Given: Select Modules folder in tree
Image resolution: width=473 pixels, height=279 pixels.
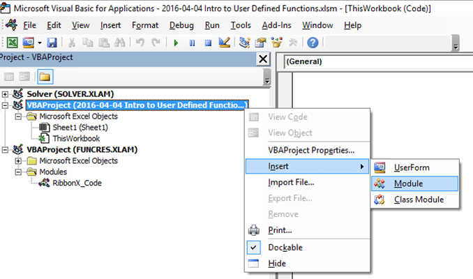Looking at the screenshot, I should [53, 172].
